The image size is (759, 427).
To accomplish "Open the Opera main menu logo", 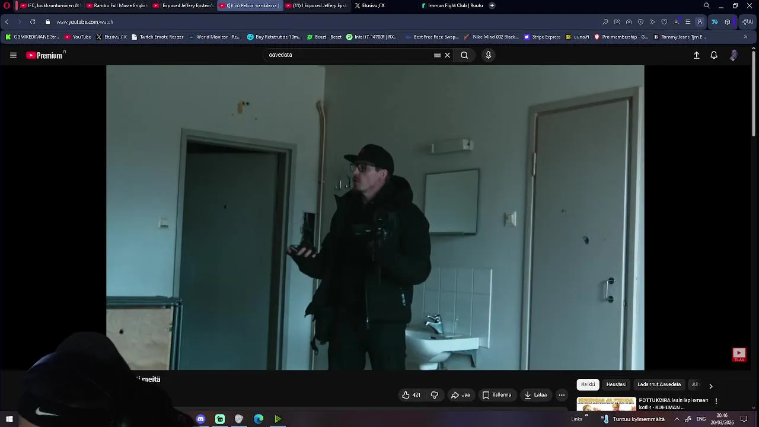I will coord(7,5).
